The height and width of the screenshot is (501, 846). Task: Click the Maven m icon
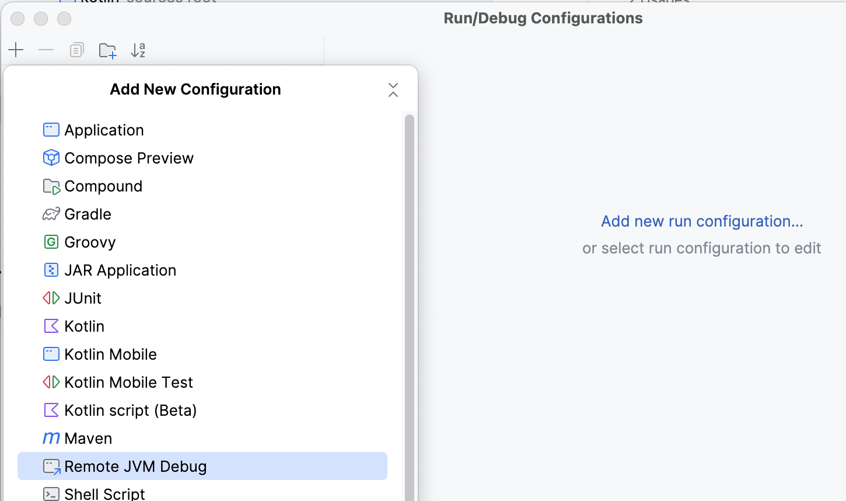[x=51, y=438]
